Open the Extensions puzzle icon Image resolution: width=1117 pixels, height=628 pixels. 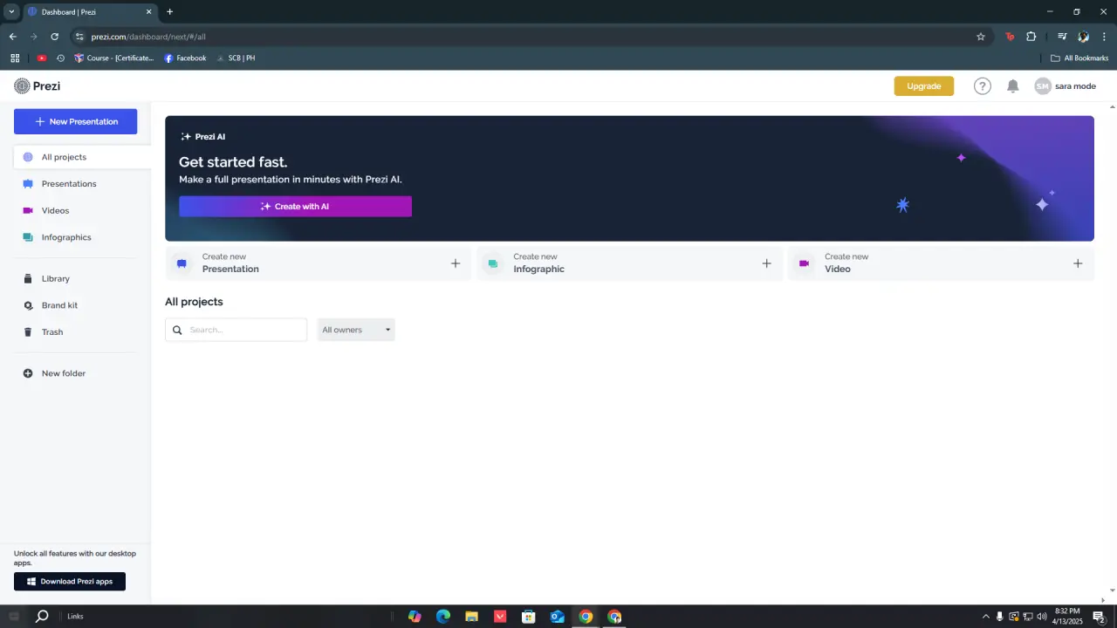(x=1031, y=37)
